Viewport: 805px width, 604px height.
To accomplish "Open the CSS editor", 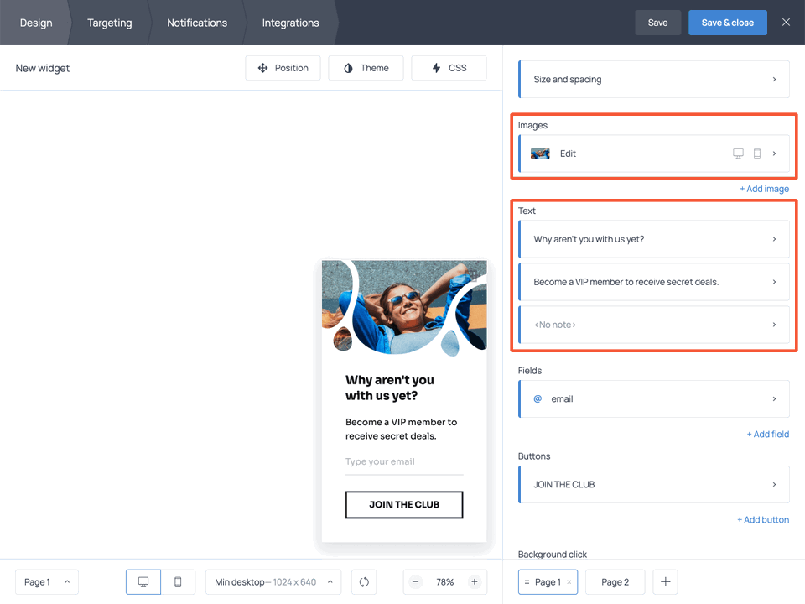I will point(449,68).
